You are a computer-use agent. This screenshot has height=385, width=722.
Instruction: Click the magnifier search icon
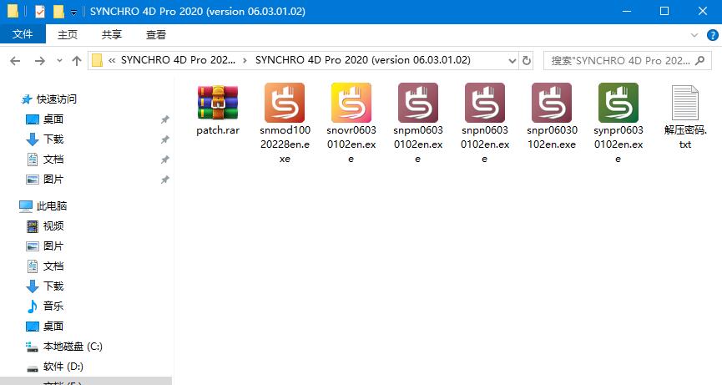tap(700, 60)
